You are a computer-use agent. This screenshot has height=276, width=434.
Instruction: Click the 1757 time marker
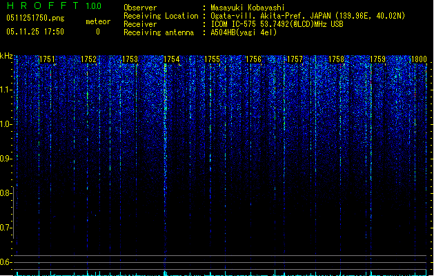(x=295, y=59)
